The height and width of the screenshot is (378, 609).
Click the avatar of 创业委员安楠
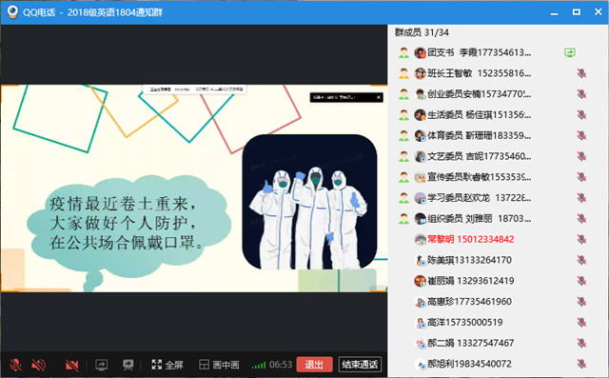[420, 94]
